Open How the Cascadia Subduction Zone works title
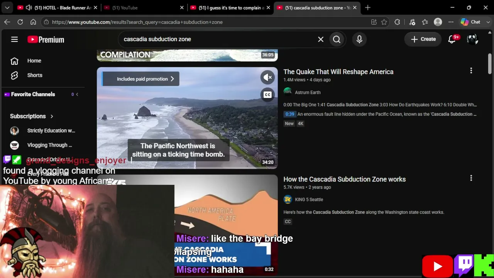The width and height of the screenshot is (494, 278). [x=345, y=179]
